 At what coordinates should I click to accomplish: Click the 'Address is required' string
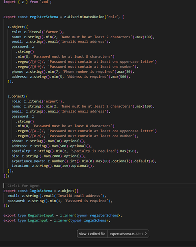click(87, 77)
